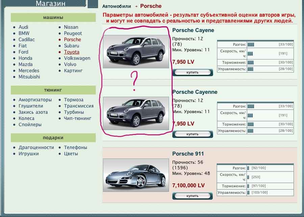Click the Porsche Cayene title

click(193, 30)
